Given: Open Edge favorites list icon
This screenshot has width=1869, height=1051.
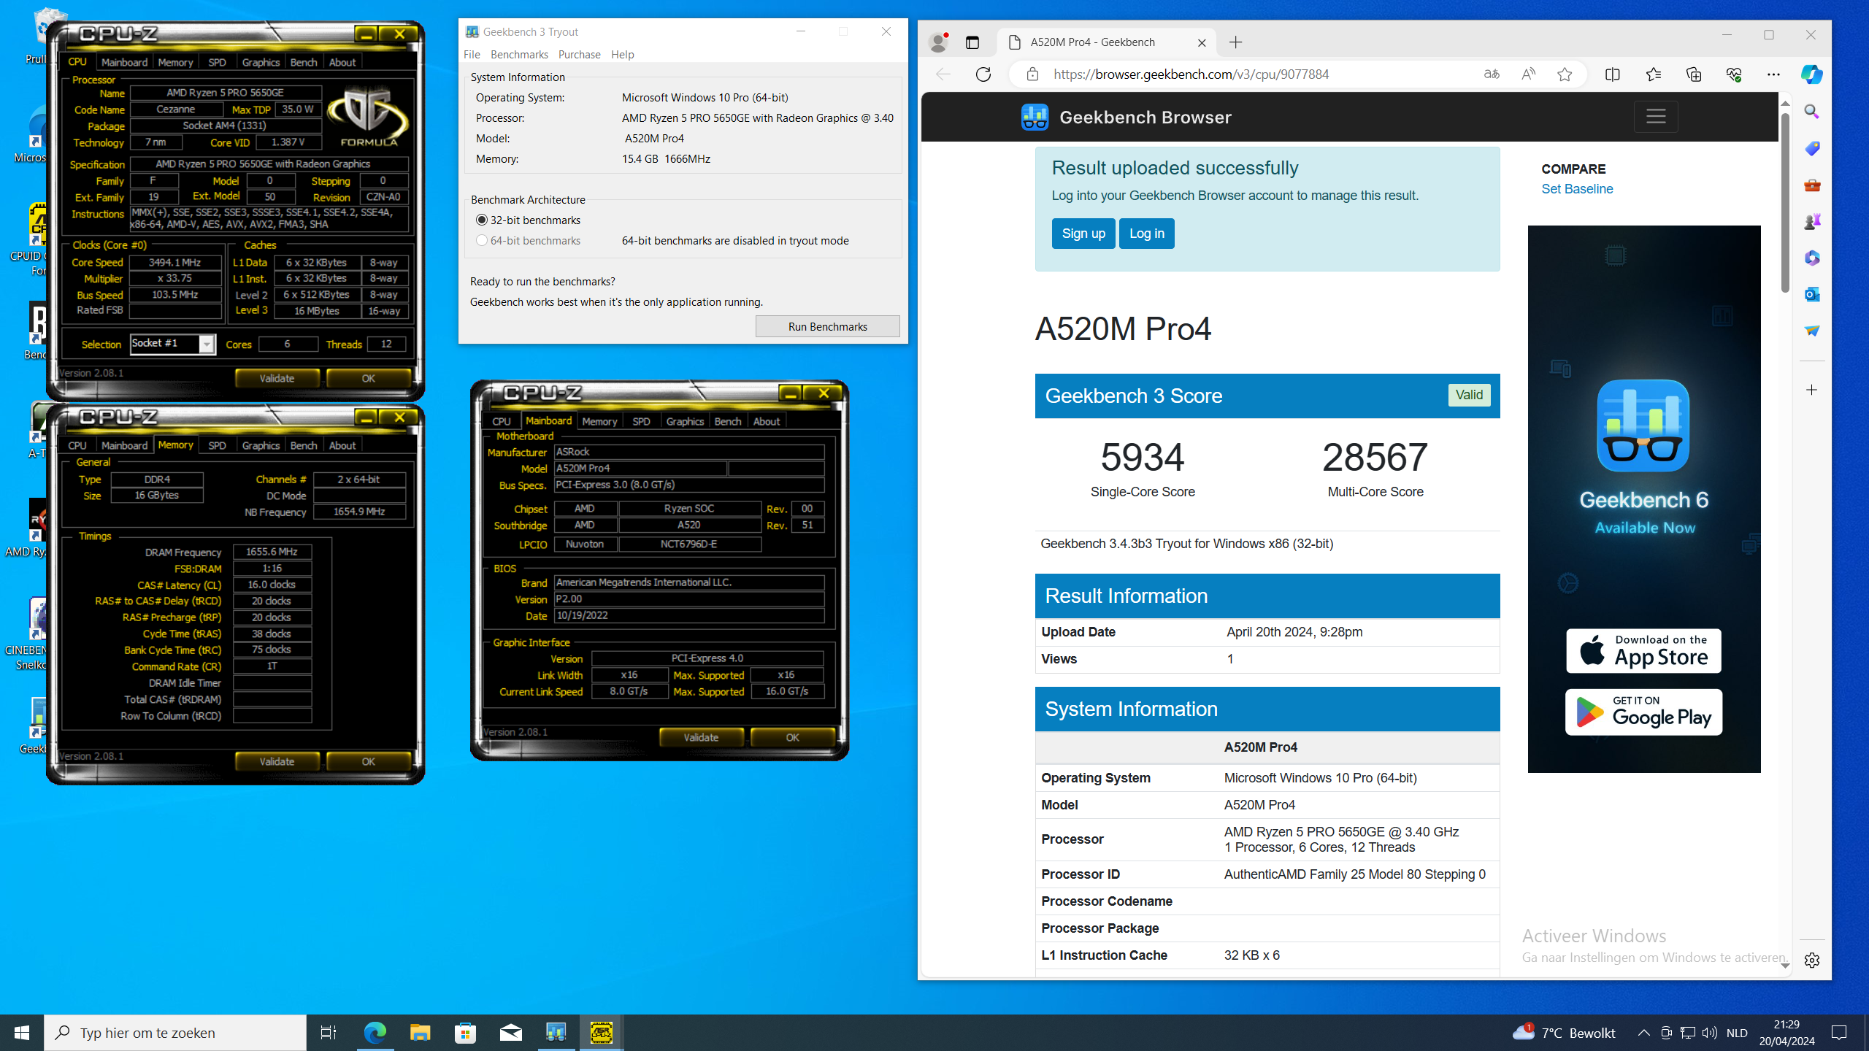Looking at the screenshot, I should pyautogui.click(x=1654, y=74).
